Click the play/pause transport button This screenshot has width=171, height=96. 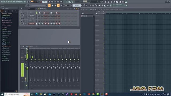tap(35, 2)
